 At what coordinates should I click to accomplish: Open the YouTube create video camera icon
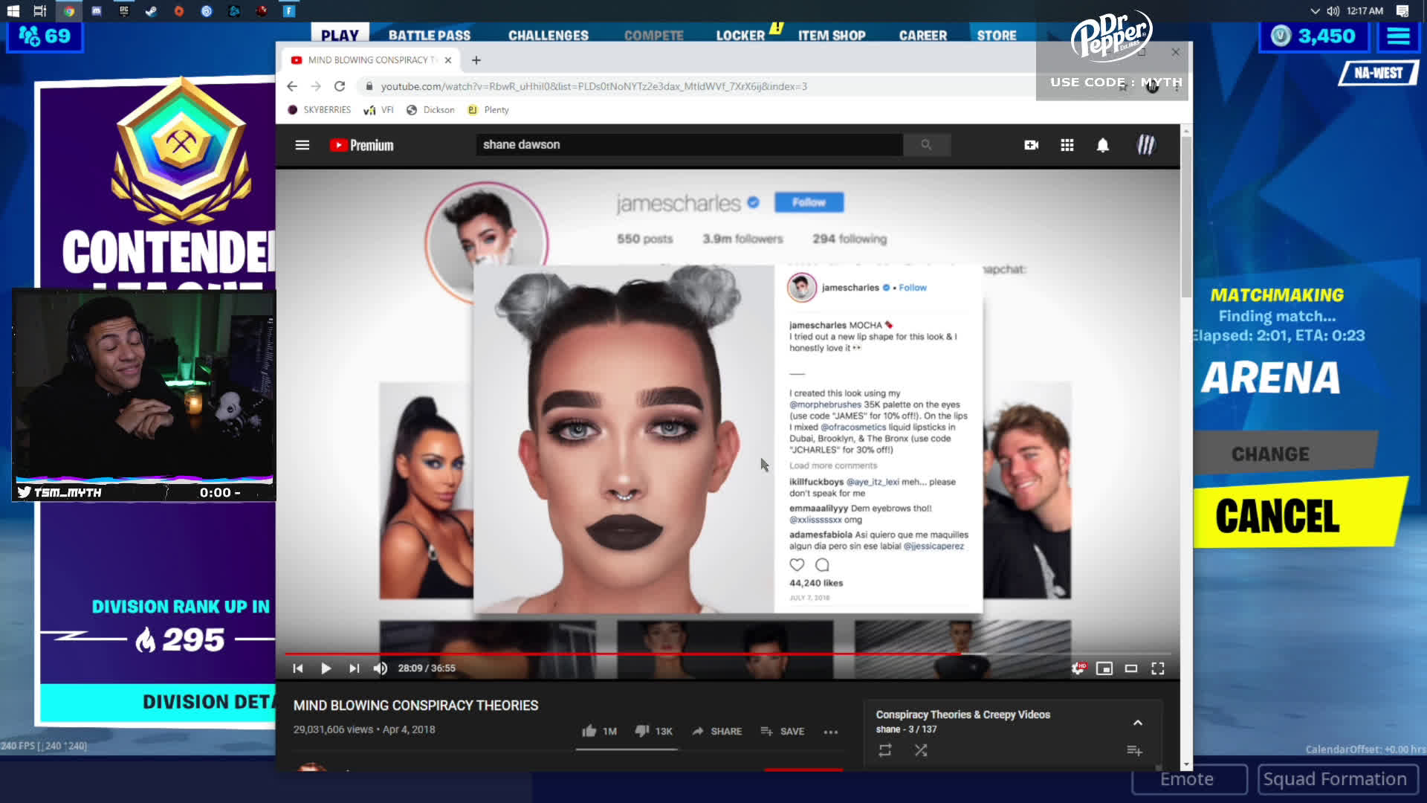[x=1031, y=145]
